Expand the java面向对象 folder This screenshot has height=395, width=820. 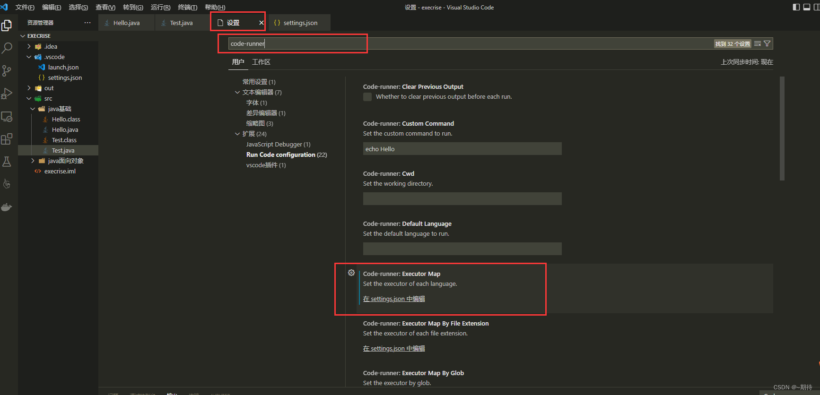[x=33, y=161]
